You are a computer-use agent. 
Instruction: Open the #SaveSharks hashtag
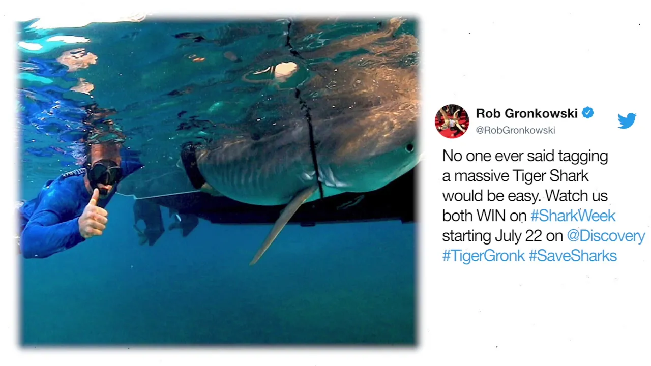pos(573,256)
